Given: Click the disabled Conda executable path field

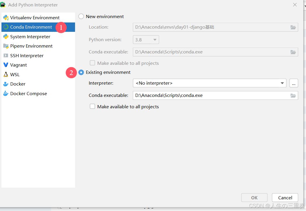Looking at the screenshot, I should click(x=215, y=52).
